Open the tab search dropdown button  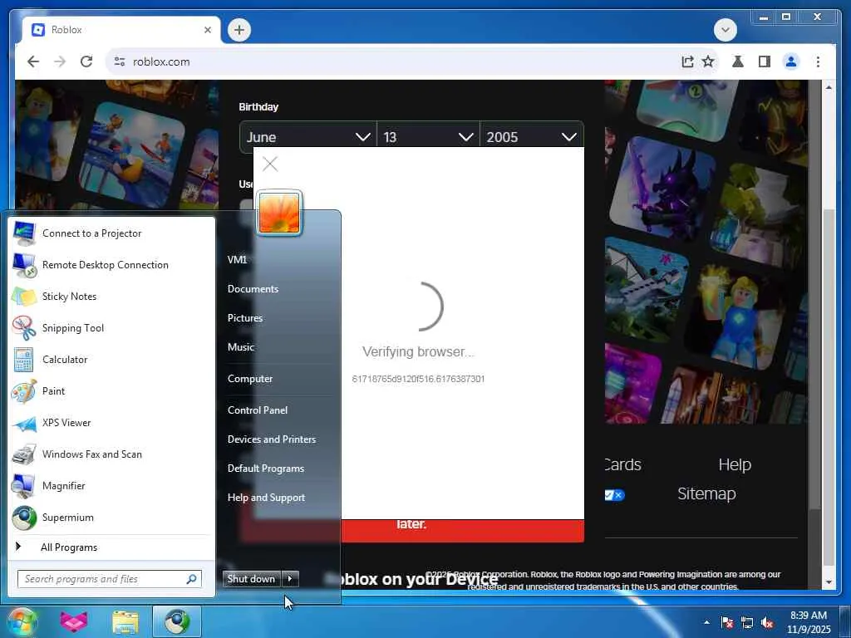[726, 30]
